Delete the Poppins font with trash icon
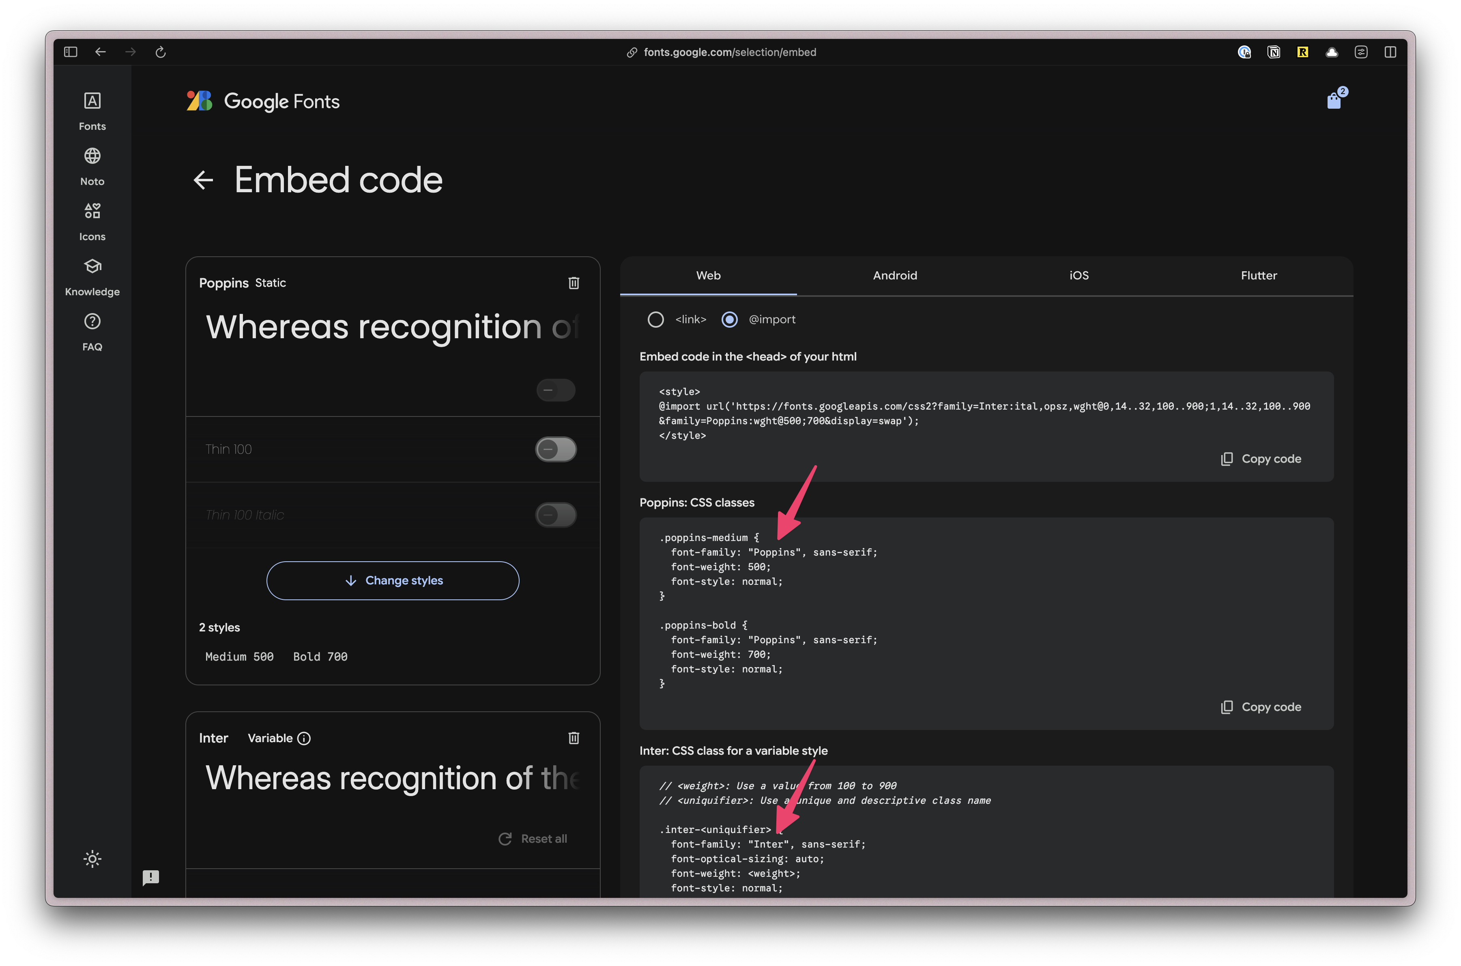The height and width of the screenshot is (966, 1461). point(574,283)
